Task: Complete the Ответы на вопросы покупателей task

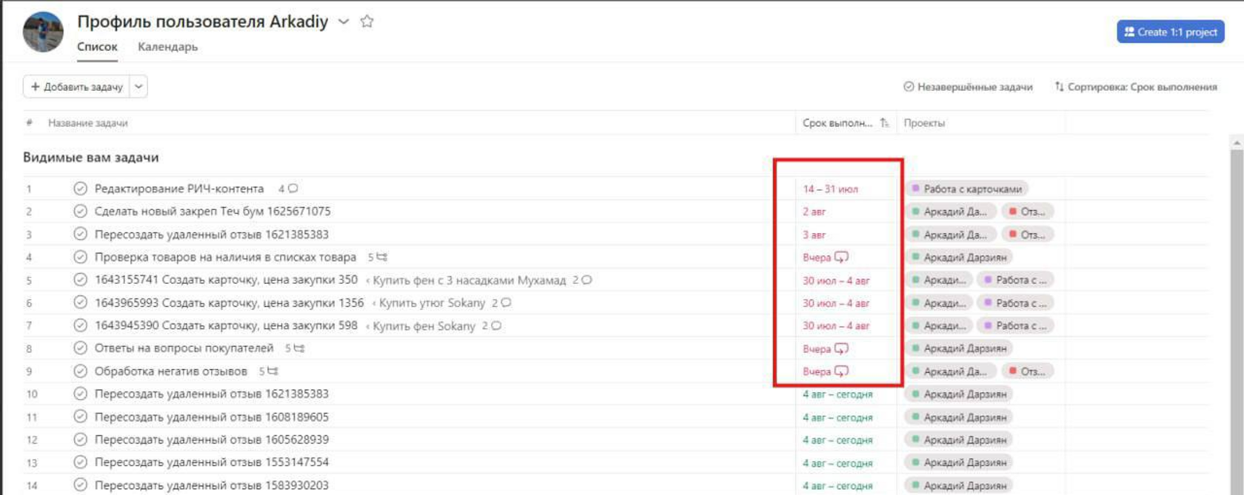Action: pos(80,348)
